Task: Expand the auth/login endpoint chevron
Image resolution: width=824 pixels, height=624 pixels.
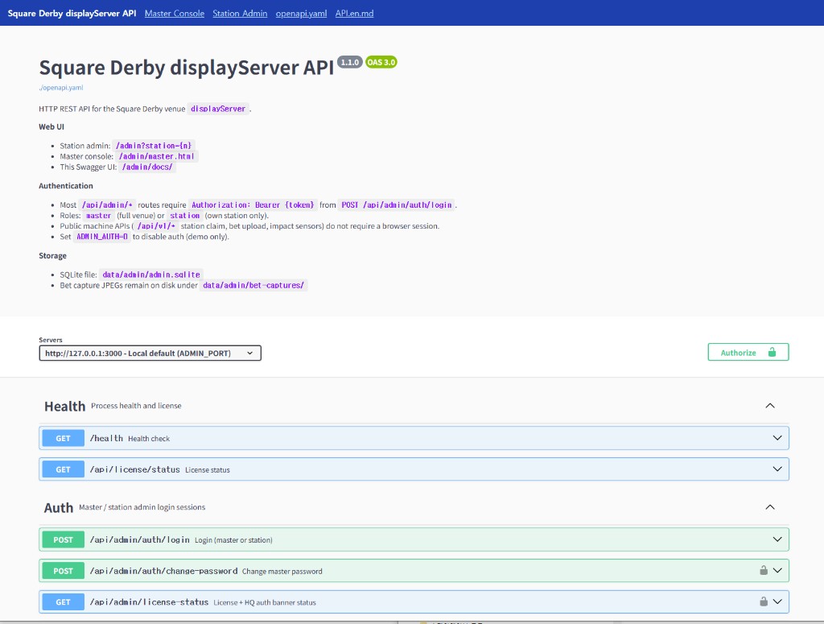Action: click(777, 539)
